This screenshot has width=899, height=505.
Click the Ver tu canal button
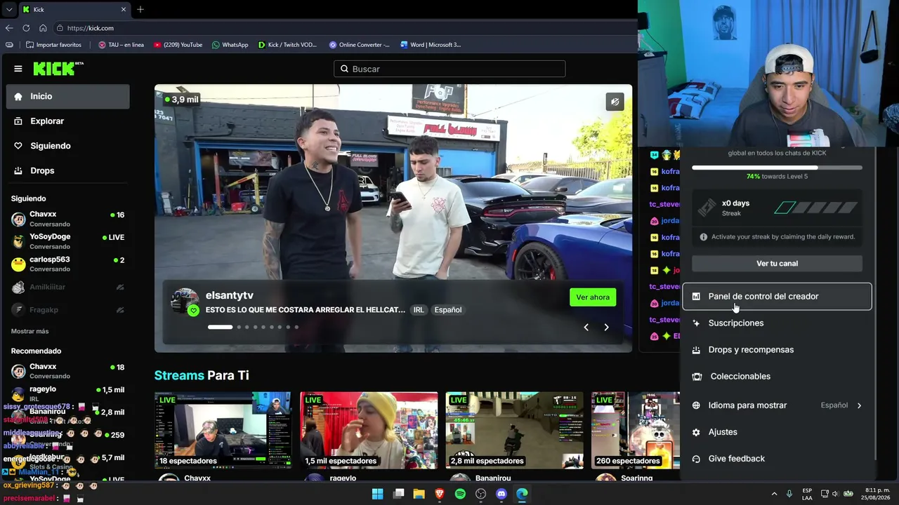pyautogui.click(x=777, y=264)
